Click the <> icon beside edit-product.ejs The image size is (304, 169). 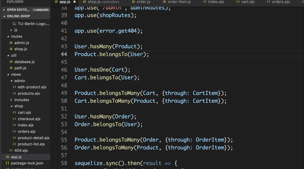coord(14,87)
